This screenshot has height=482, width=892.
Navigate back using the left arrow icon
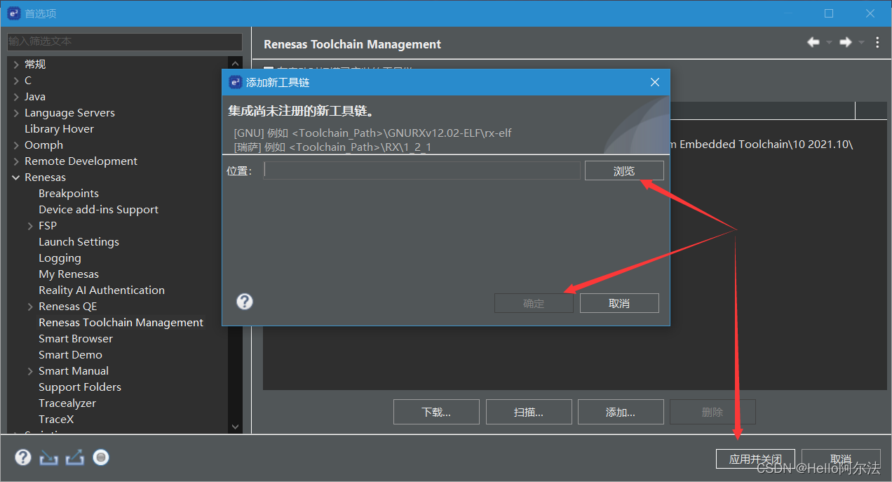(812, 42)
